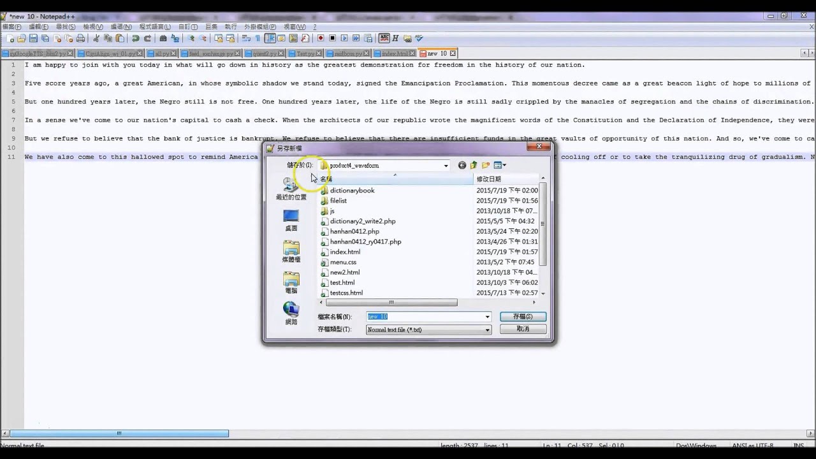Open the 尋找(S) menu
816x459 pixels.
(66, 27)
